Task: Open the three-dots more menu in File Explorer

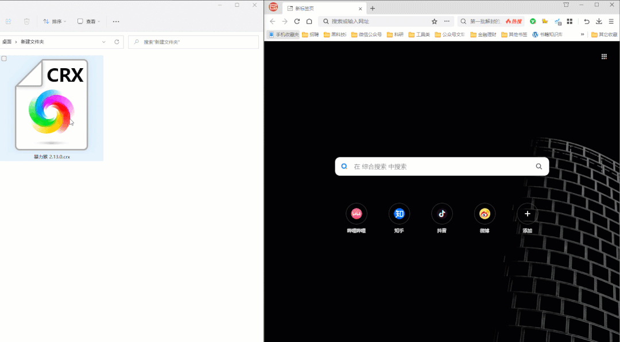Action: click(116, 21)
